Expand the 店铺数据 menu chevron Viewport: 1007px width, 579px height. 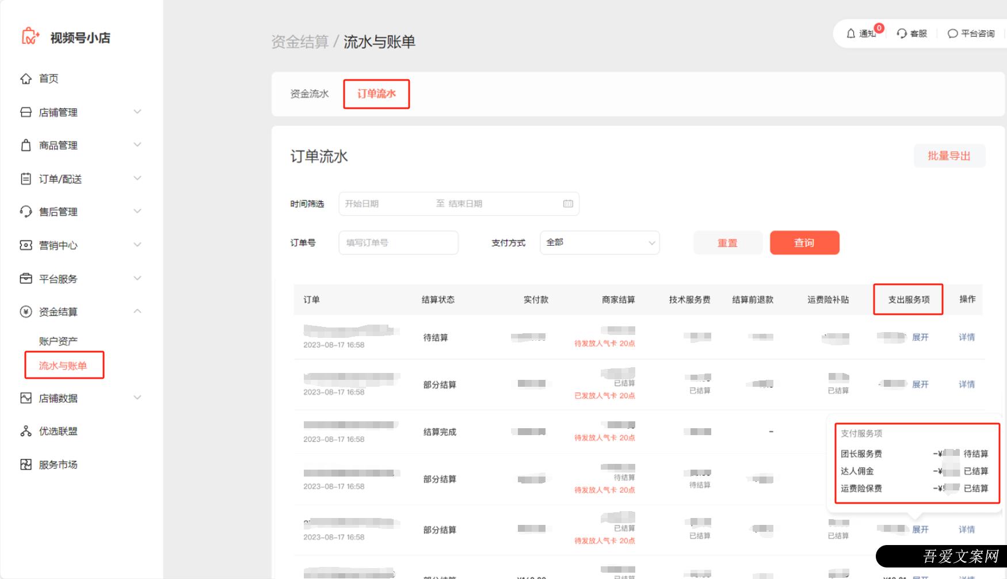pos(138,397)
